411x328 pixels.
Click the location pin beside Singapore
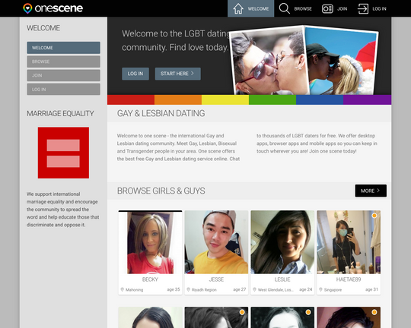[320, 289]
